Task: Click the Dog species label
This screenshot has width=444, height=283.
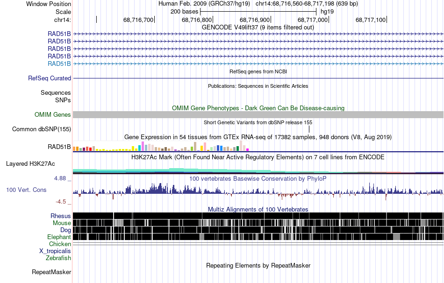Action: click(x=65, y=230)
